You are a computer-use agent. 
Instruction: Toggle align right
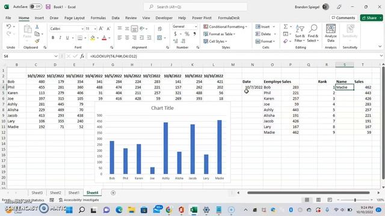tap(134, 38)
